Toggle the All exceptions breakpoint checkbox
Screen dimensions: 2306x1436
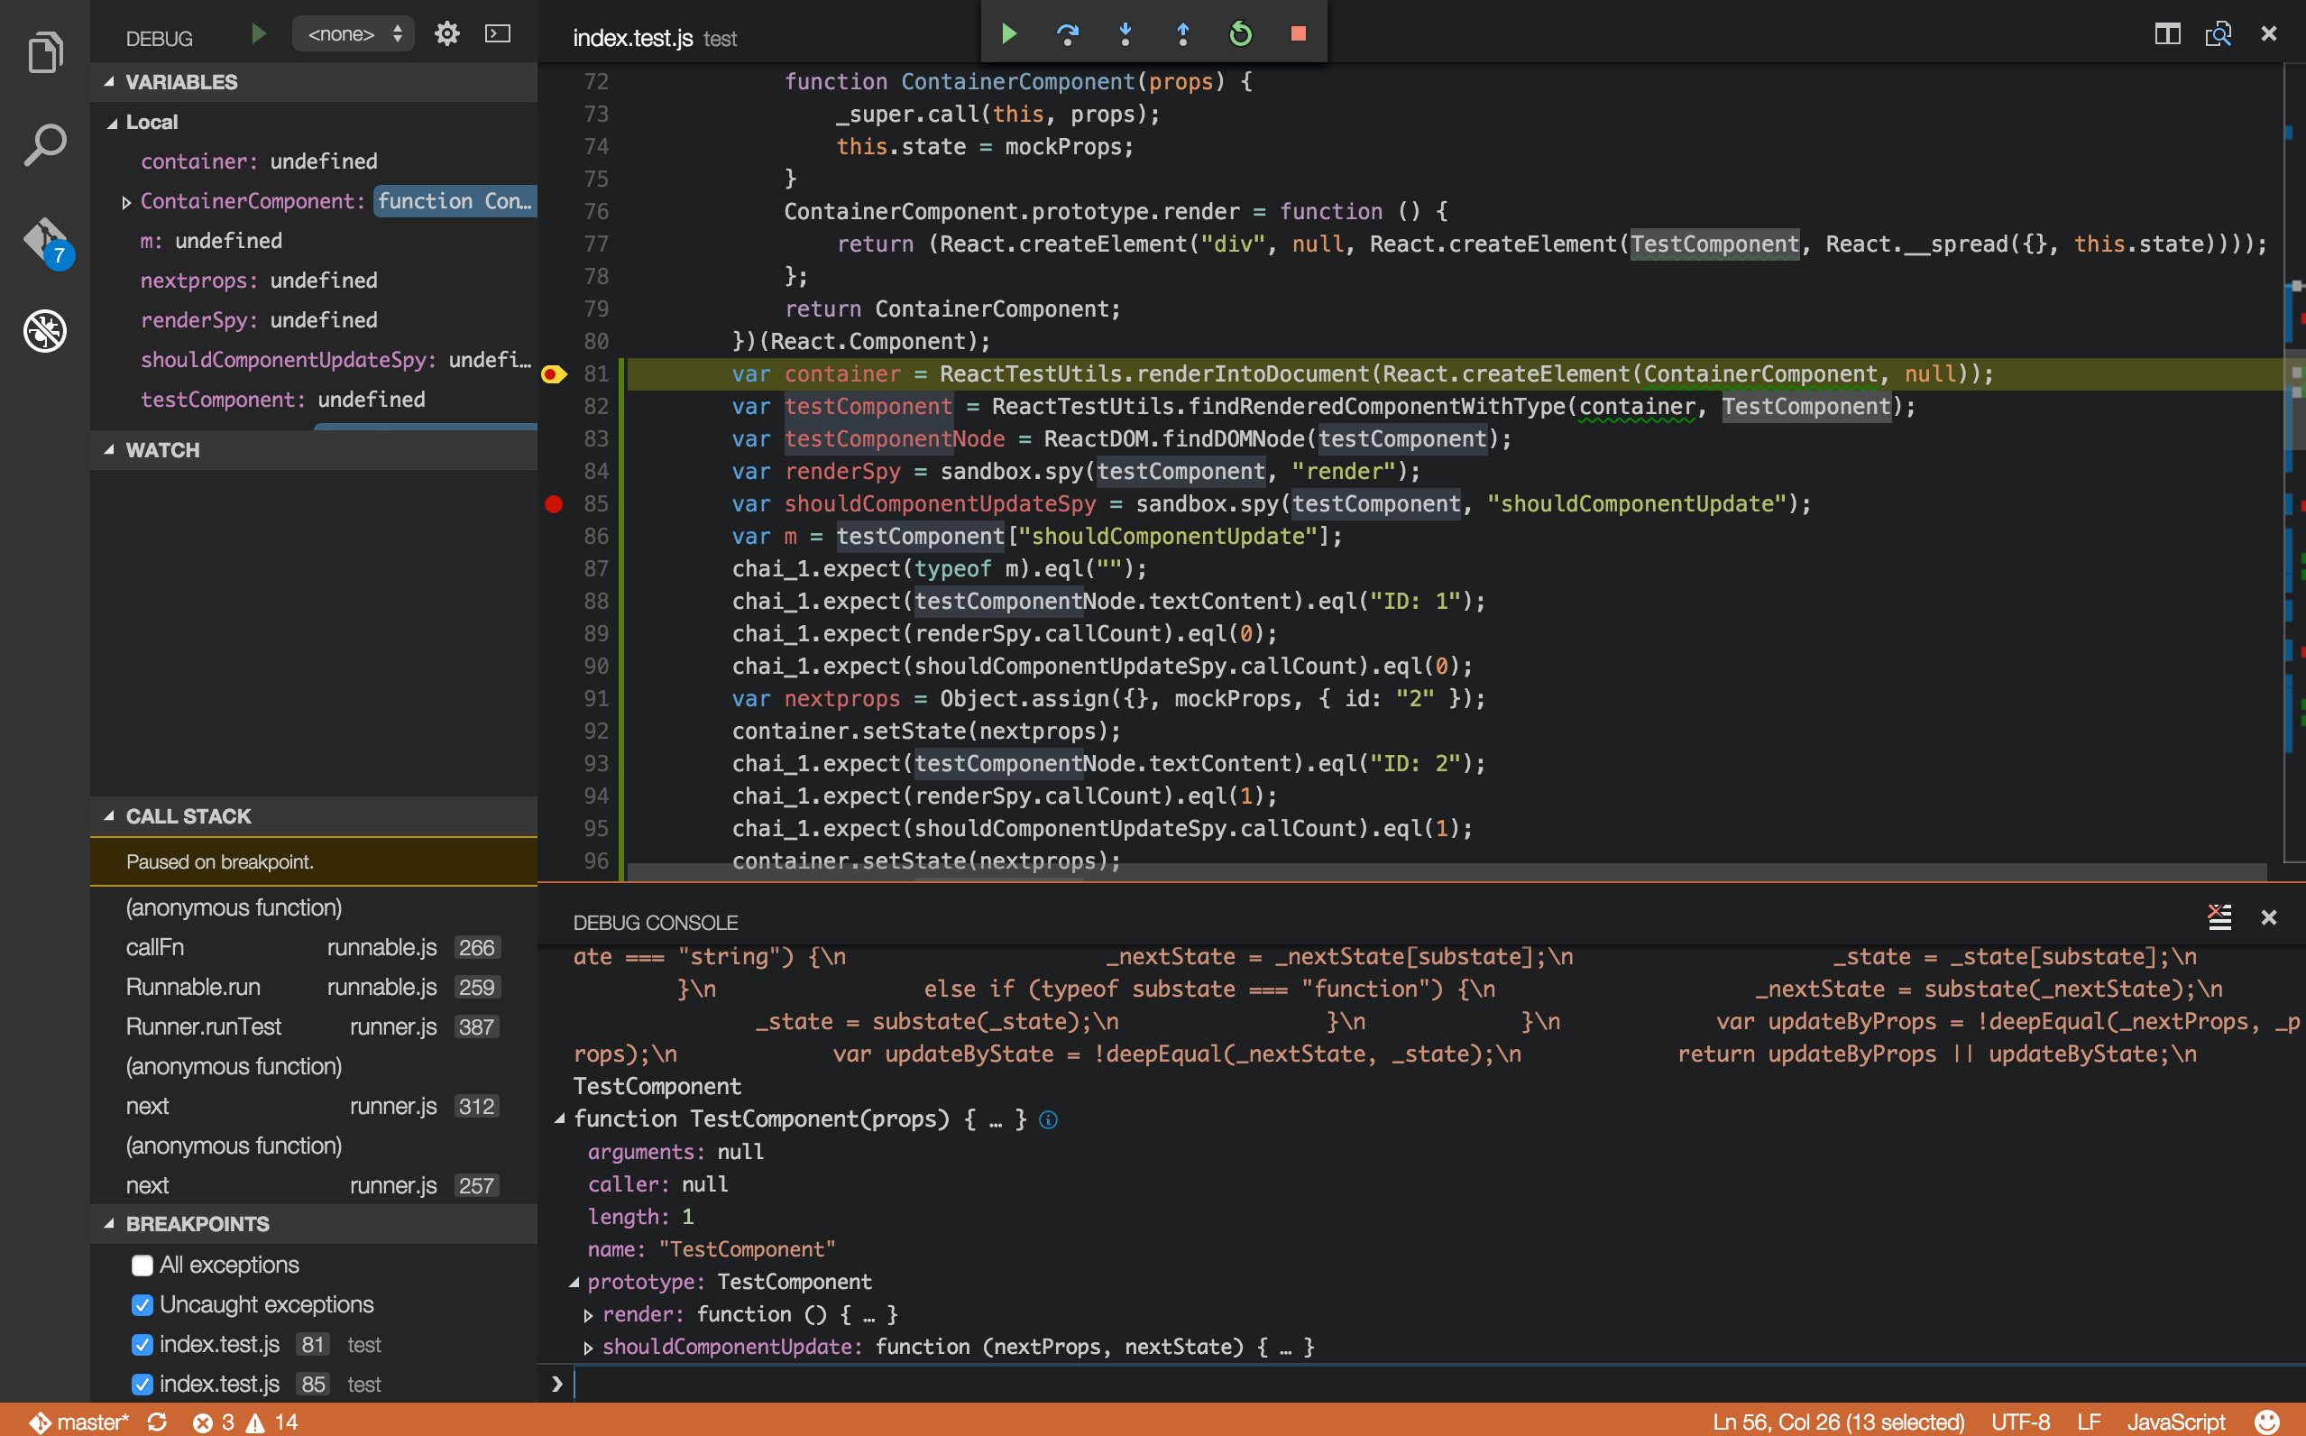click(x=141, y=1264)
